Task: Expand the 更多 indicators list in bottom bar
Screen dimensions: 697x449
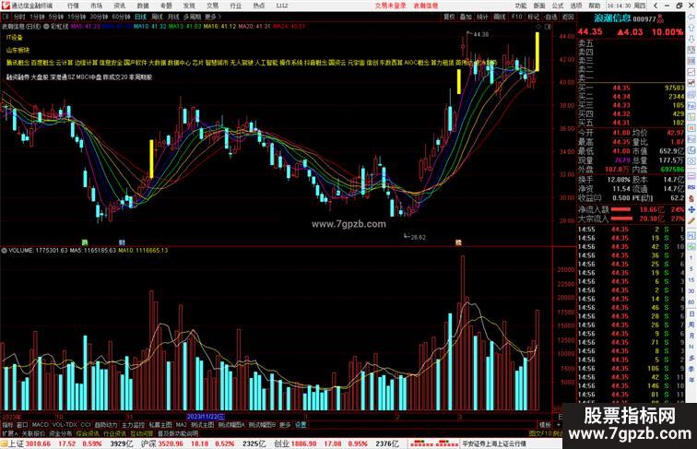Action: 285,425
